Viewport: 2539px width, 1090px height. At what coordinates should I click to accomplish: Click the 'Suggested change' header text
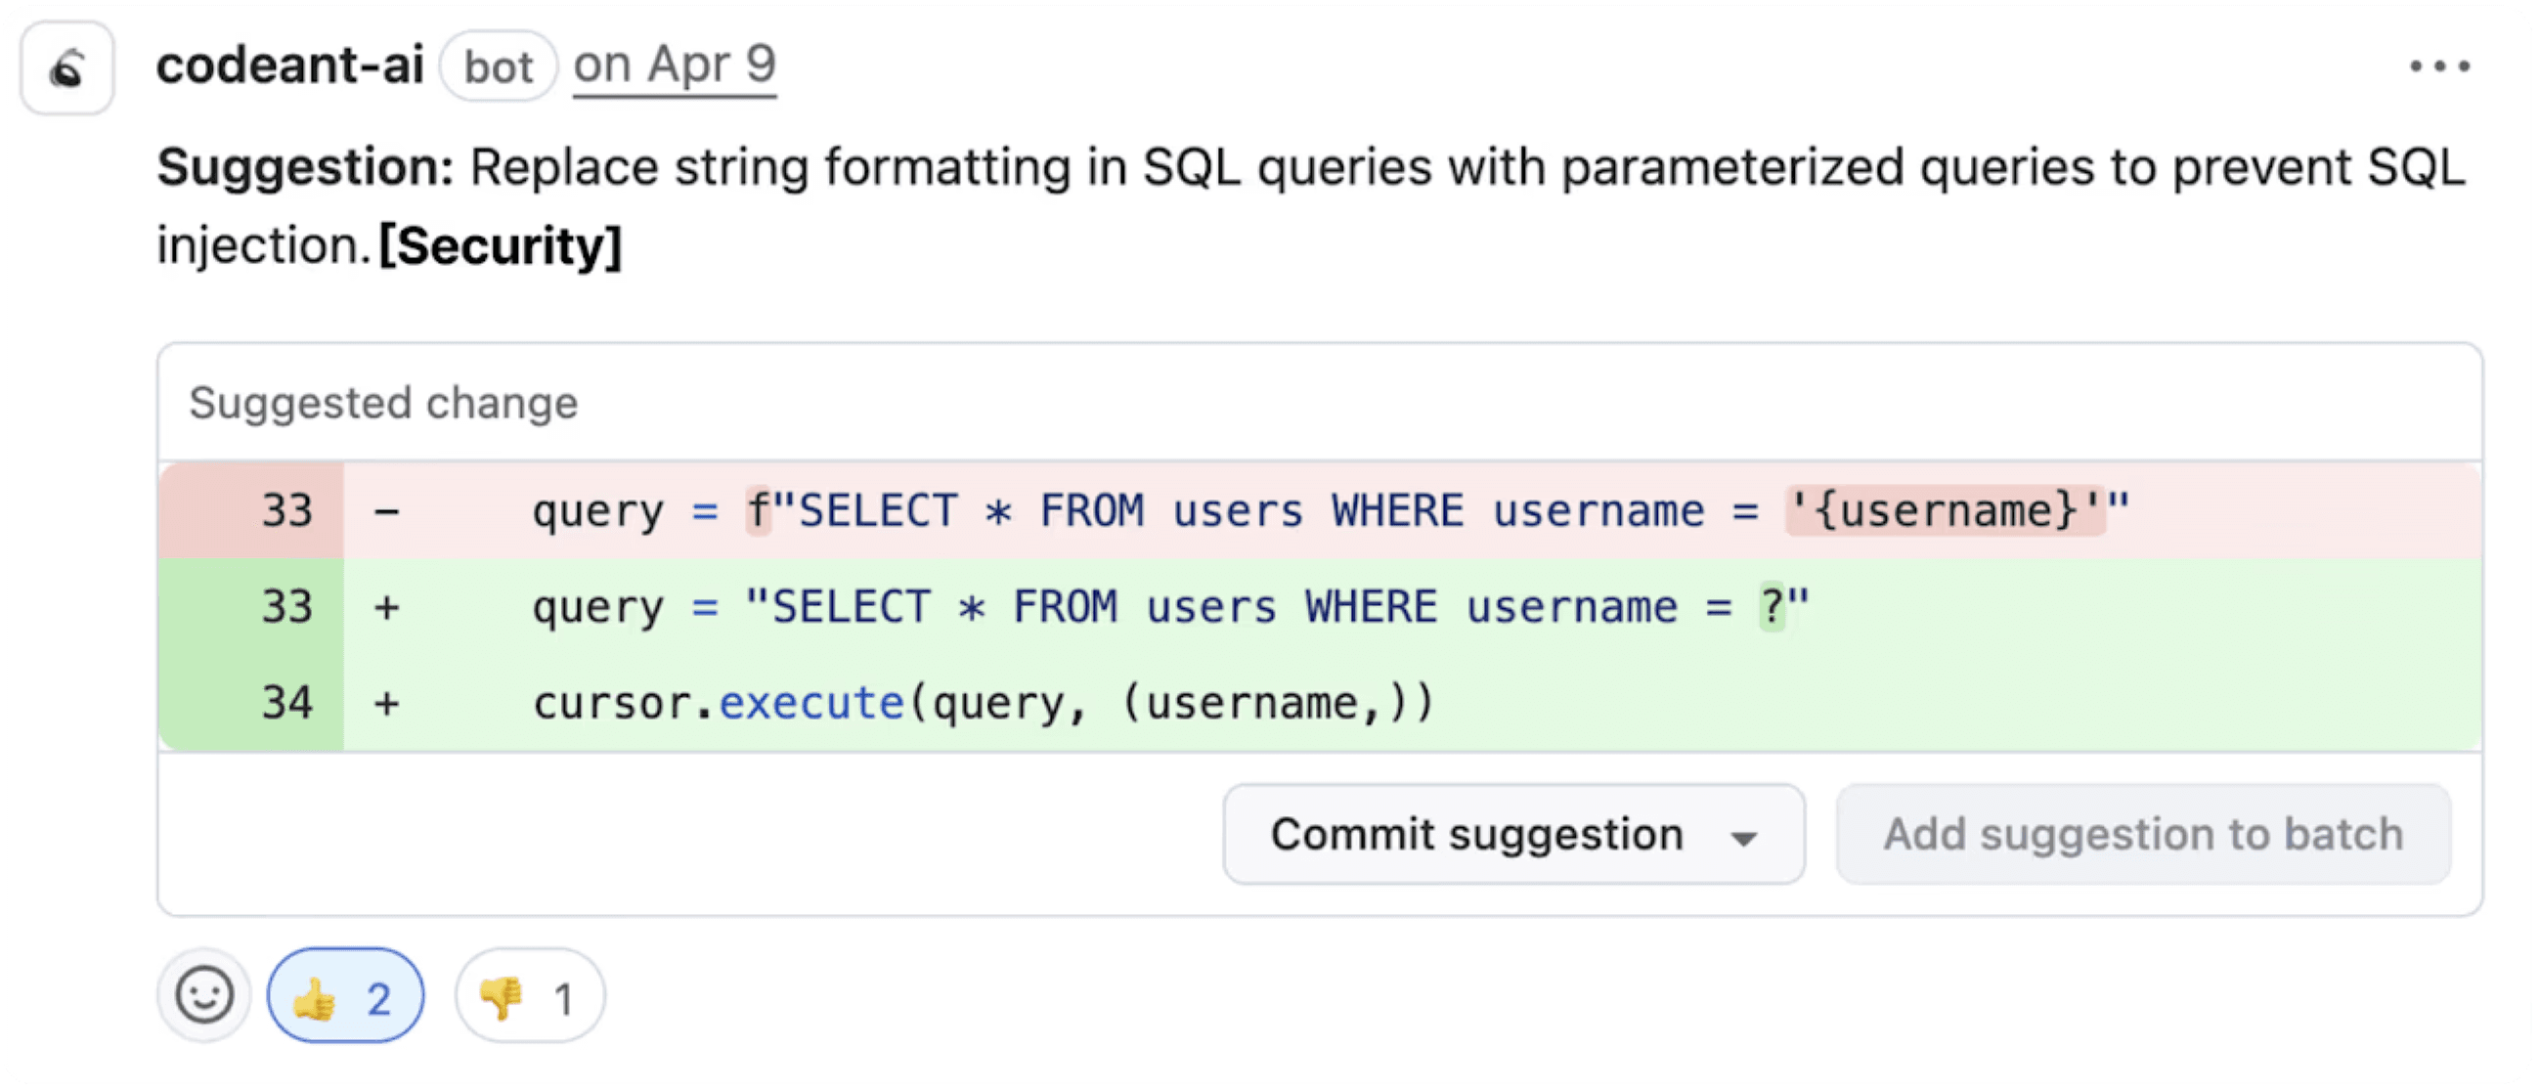pos(383,403)
